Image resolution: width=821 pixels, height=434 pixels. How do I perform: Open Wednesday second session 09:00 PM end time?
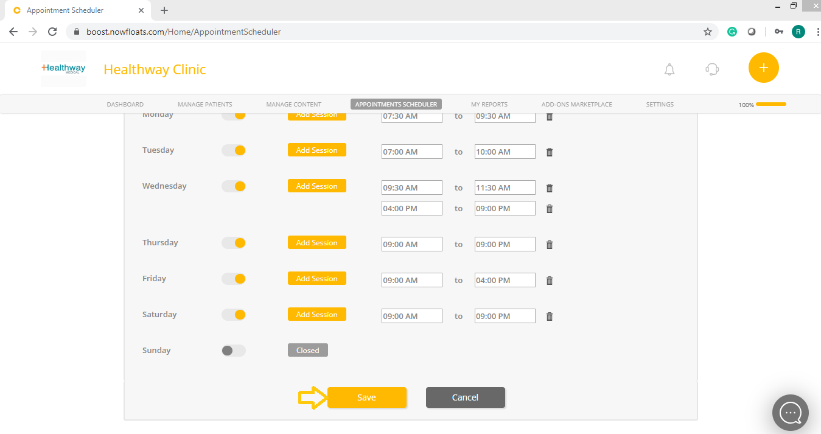505,208
